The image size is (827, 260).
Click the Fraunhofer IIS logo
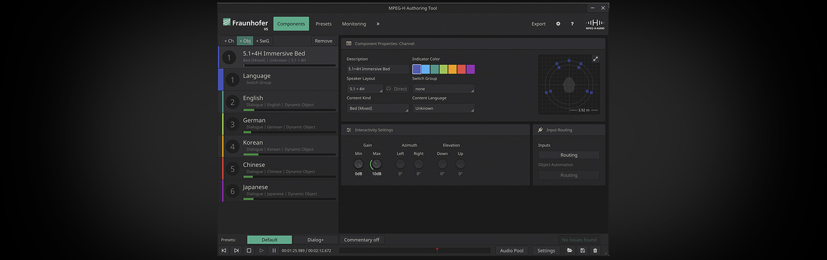pyautogui.click(x=245, y=23)
